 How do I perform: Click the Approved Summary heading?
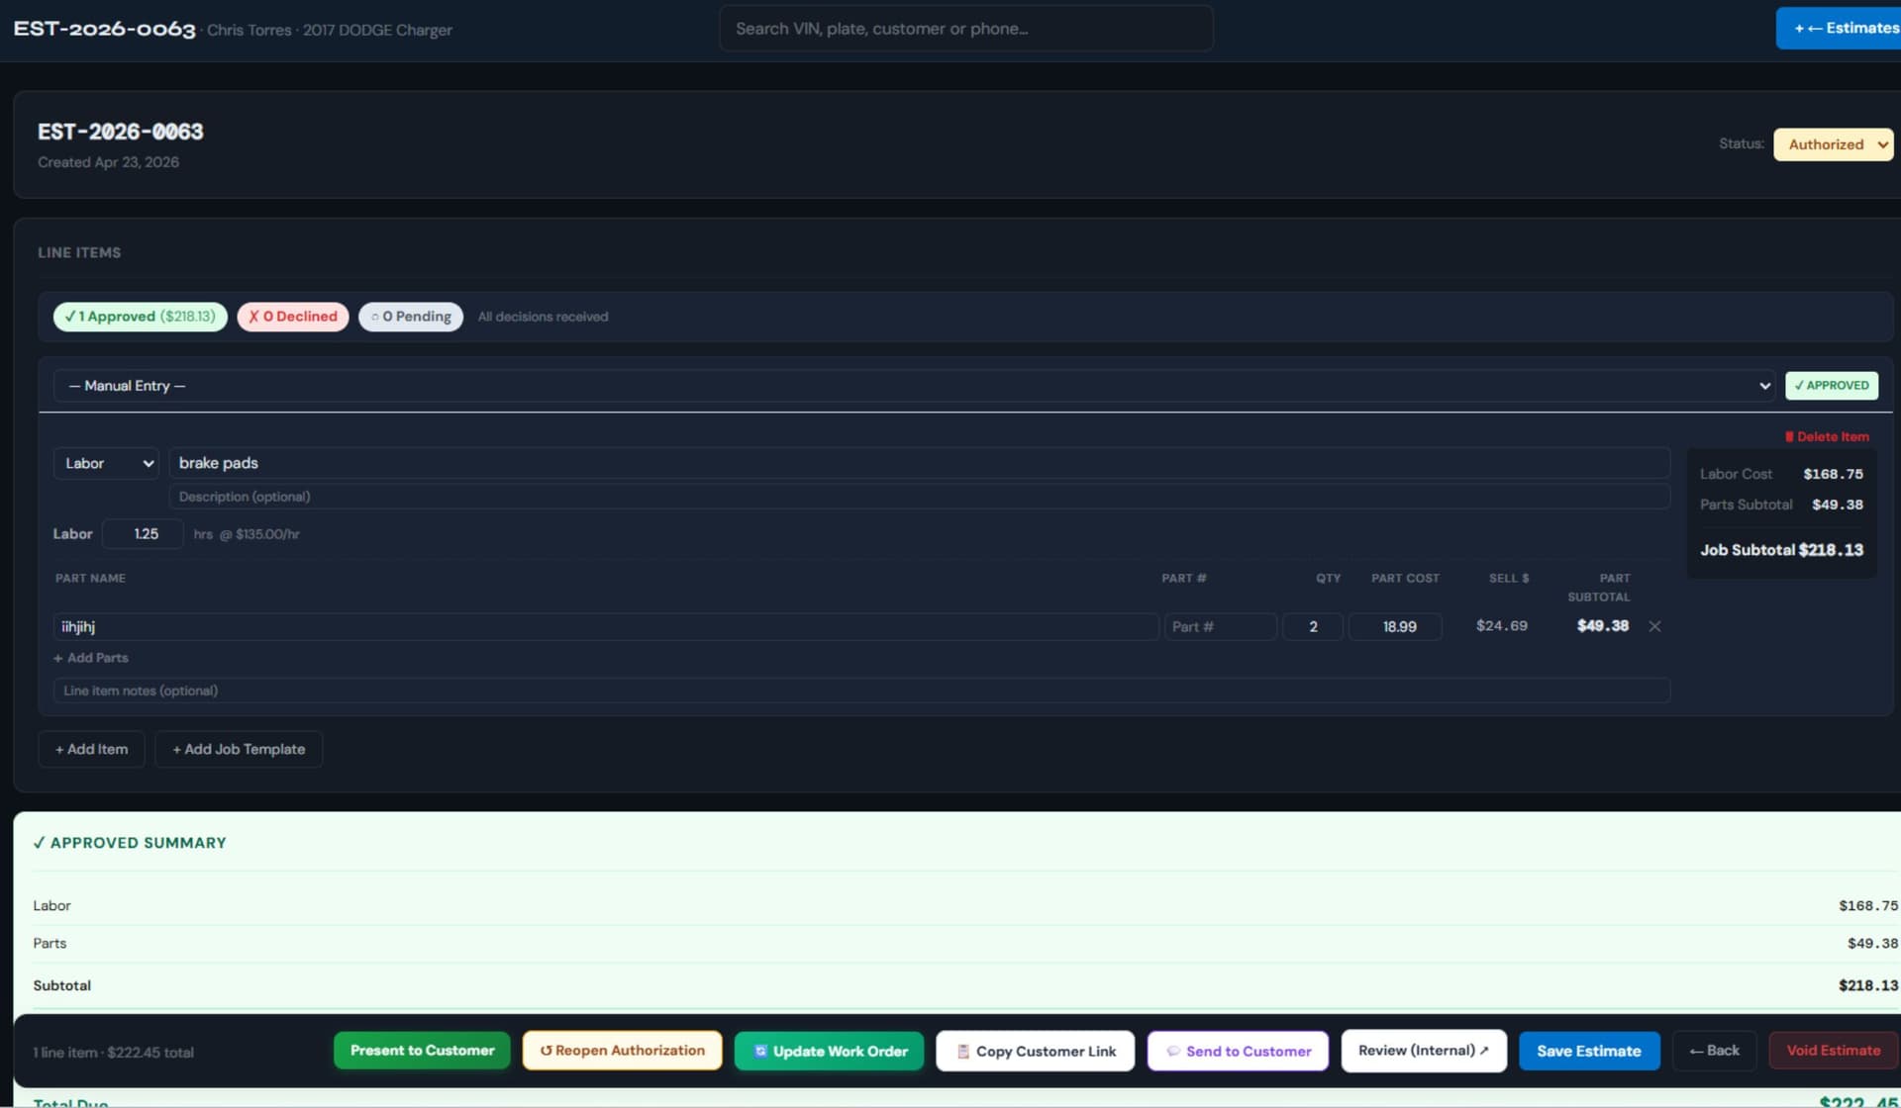point(130,843)
